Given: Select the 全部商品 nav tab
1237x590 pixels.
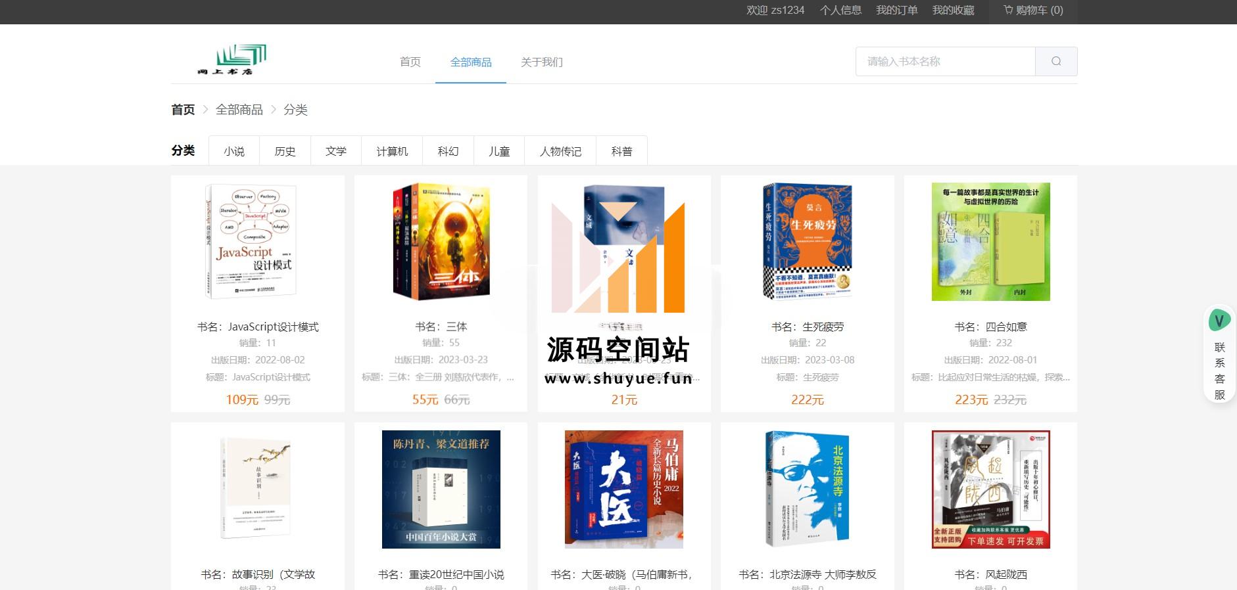Looking at the screenshot, I should click(x=471, y=62).
